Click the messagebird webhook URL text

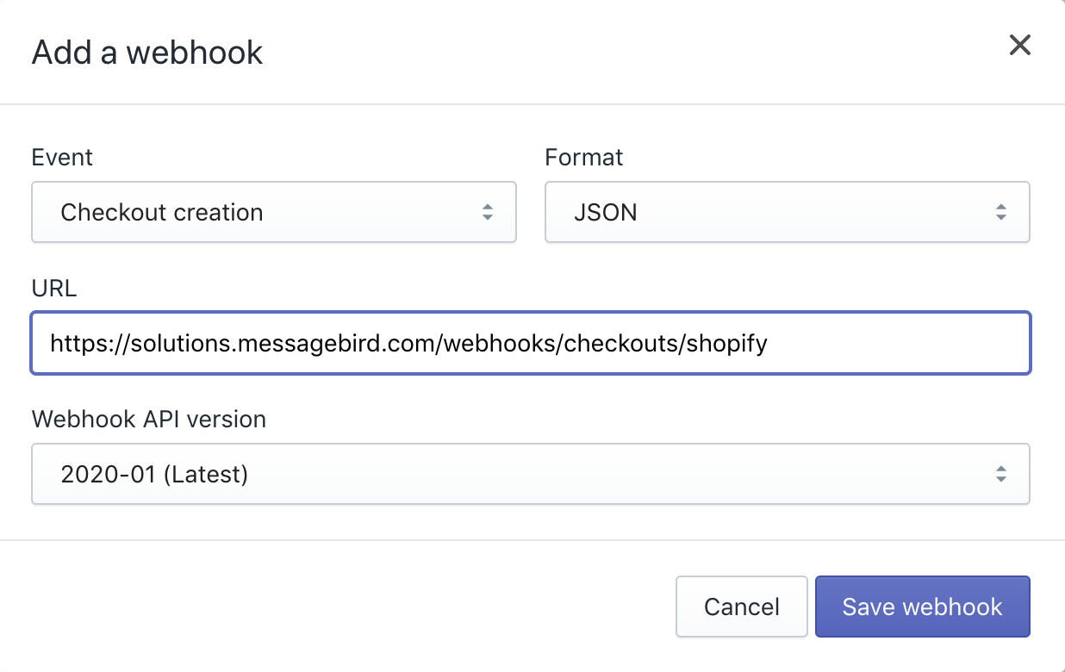click(x=408, y=344)
